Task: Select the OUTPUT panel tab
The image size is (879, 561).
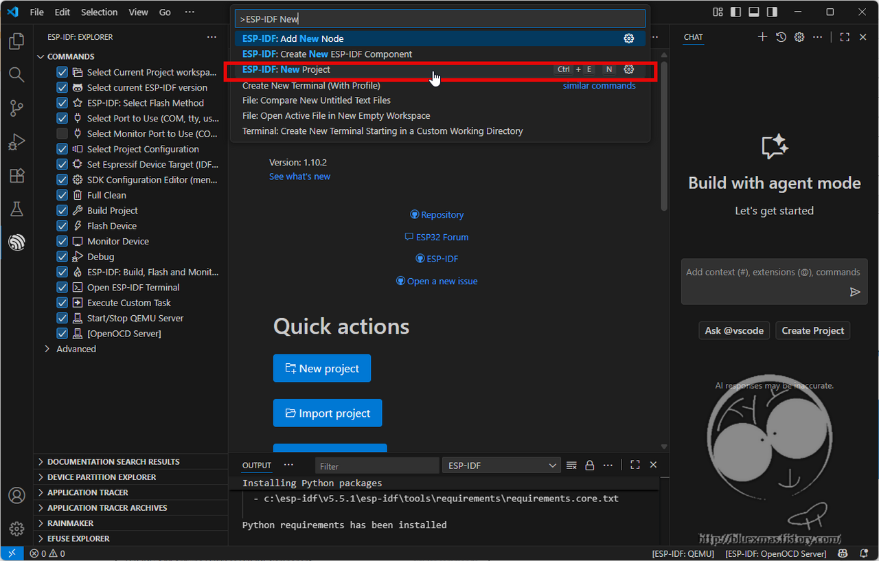Action: [x=257, y=466]
